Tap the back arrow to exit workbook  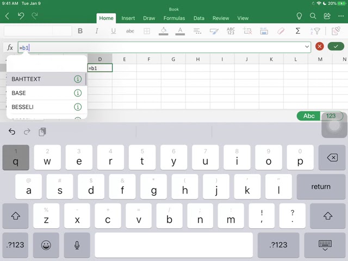click(x=7, y=16)
